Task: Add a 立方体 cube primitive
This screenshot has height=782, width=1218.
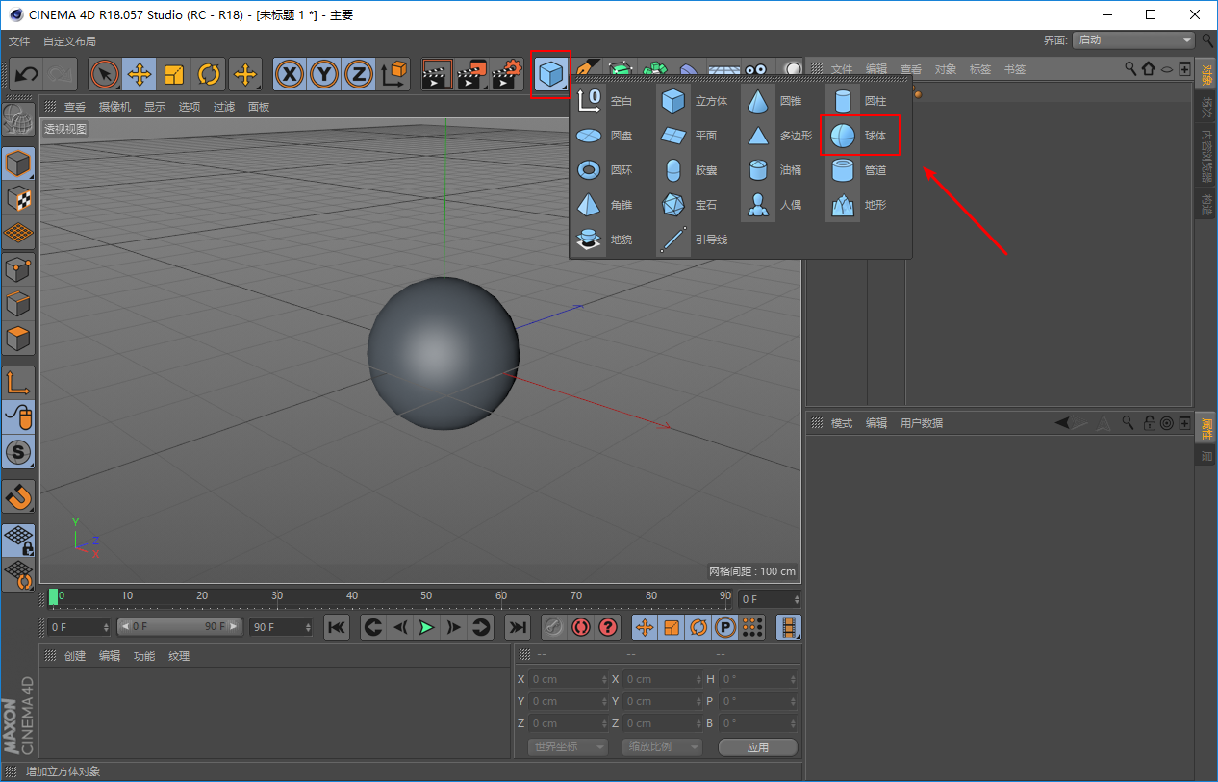Action: click(695, 101)
